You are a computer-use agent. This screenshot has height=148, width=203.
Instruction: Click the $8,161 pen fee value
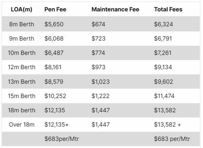[x=53, y=67]
